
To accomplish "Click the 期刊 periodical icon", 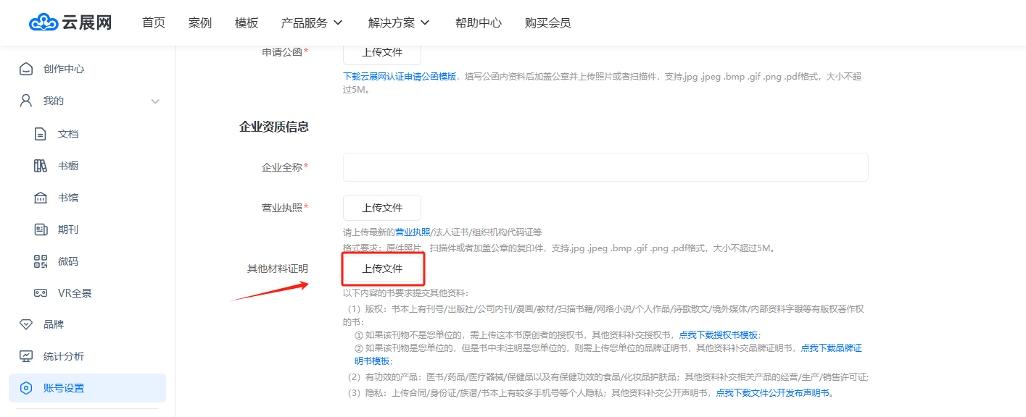I will 41,229.
